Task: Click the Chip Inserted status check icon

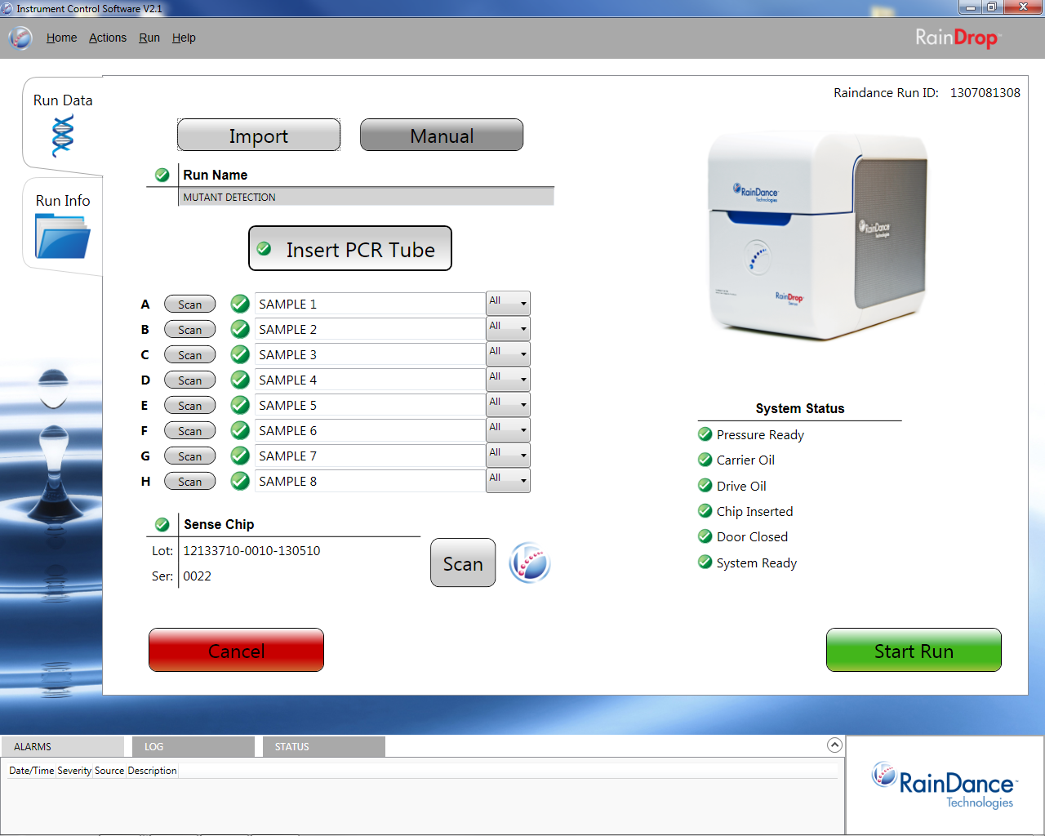Action: pyautogui.click(x=705, y=511)
